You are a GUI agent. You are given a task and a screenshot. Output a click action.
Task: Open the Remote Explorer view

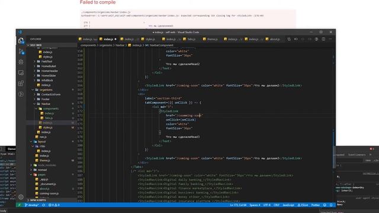click(21, 73)
